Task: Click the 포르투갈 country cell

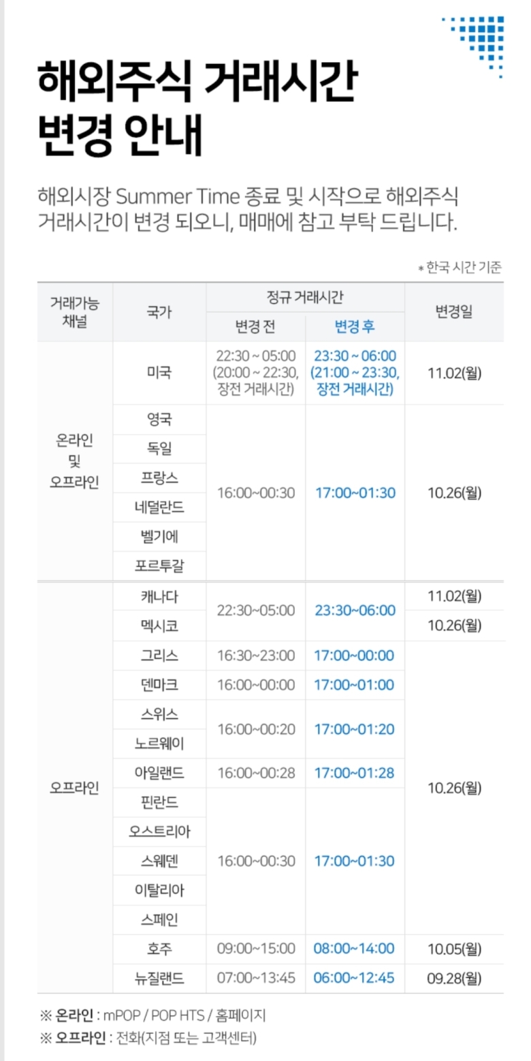Action: point(159,565)
